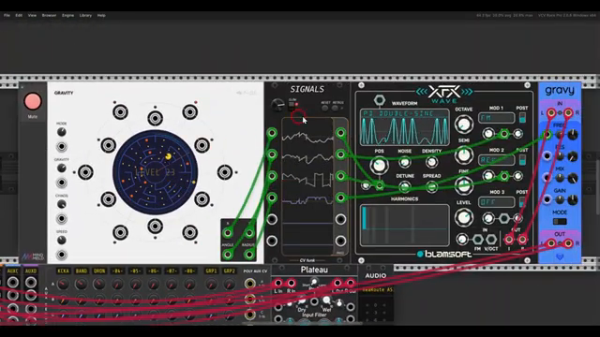This screenshot has width=600, height=337.
Task: Click the SPEED CV input jack on Gravity
Action: coord(61,255)
